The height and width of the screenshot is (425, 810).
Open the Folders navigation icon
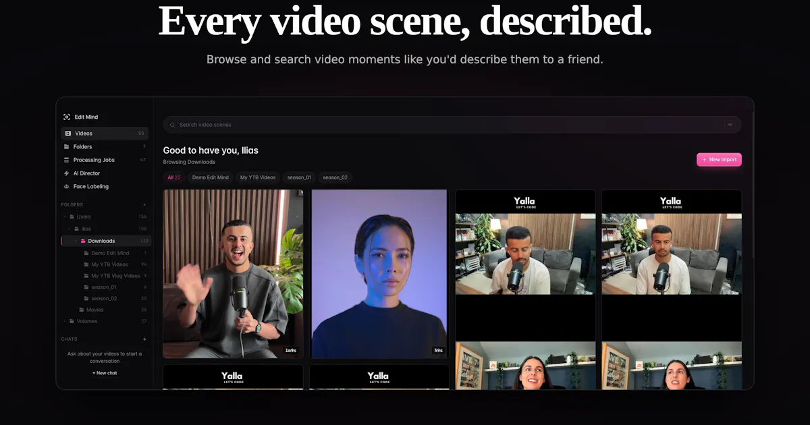(66, 146)
